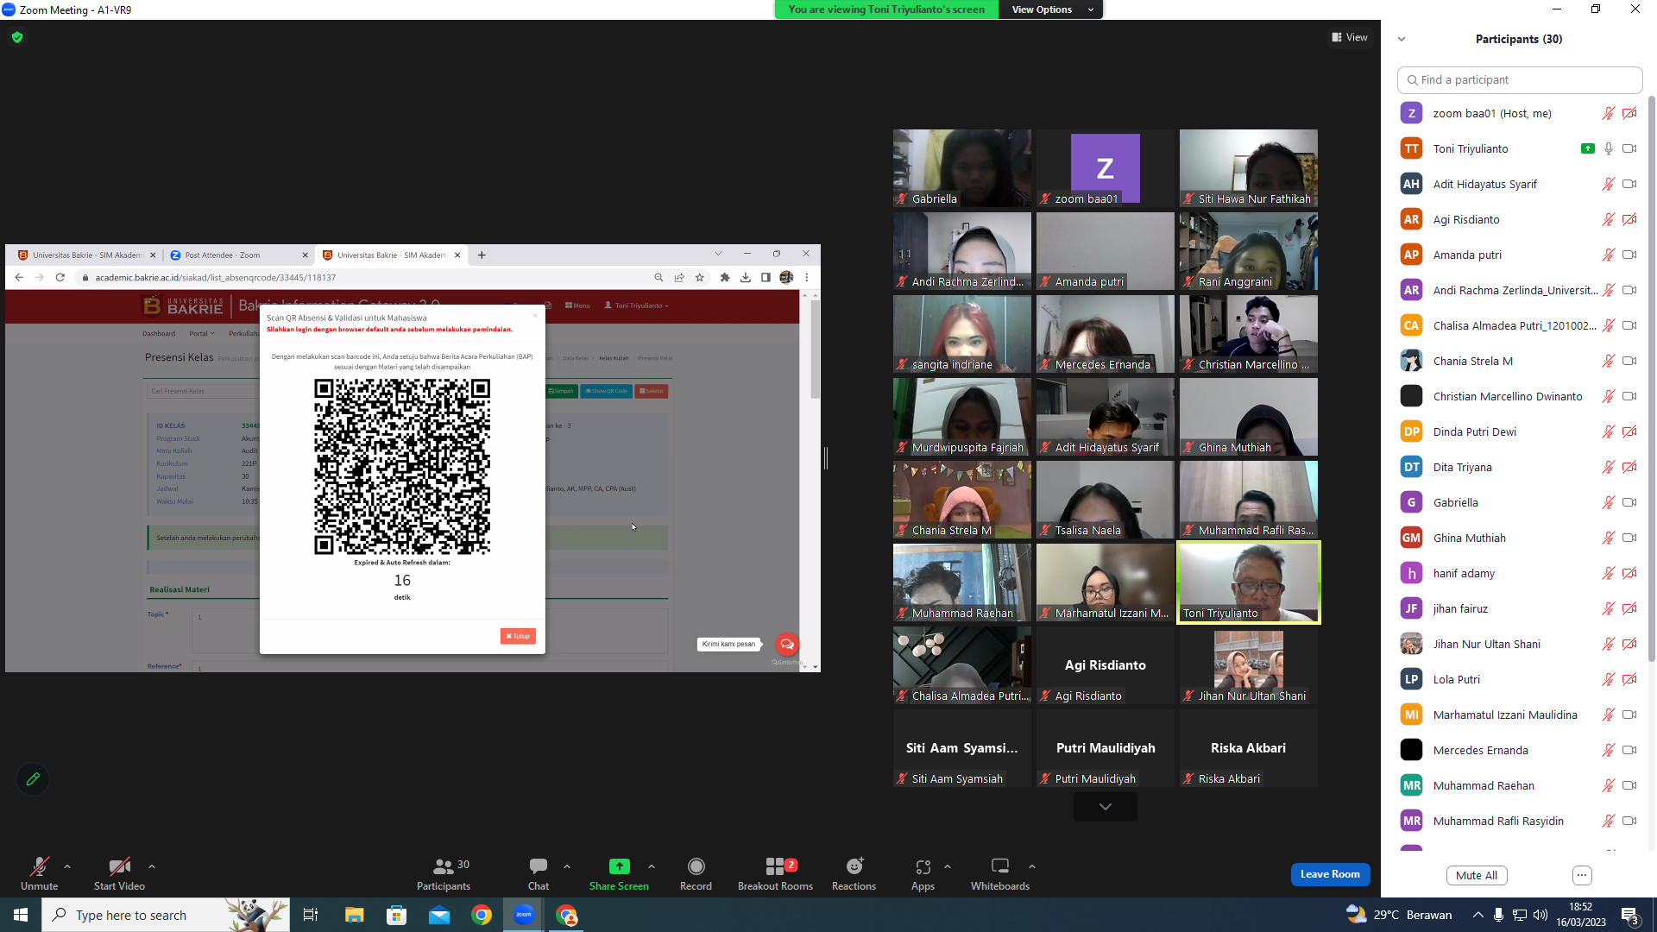
Task: Unmute Lola Putri in participants list
Action: click(x=1609, y=679)
